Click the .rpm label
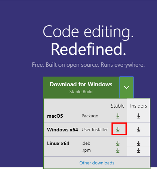 pos(86,150)
